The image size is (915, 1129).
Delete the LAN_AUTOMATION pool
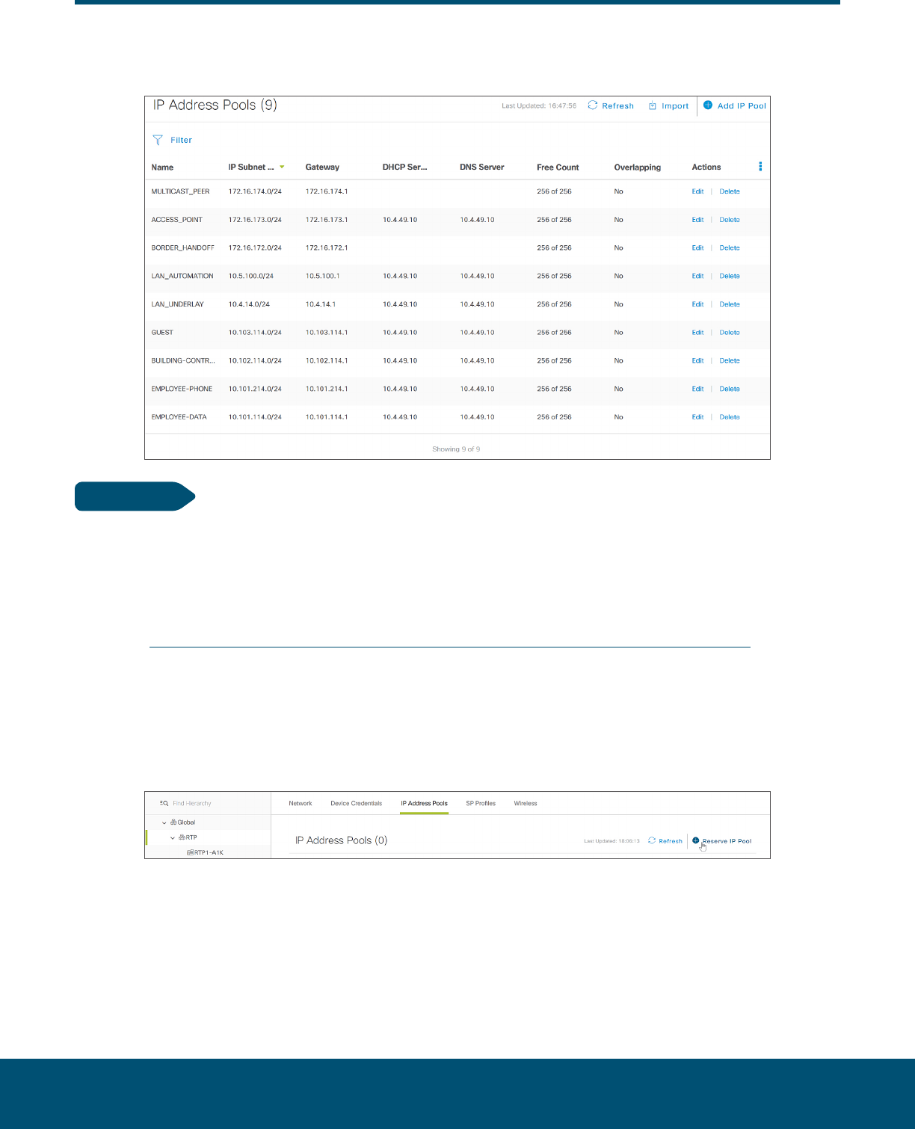click(730, 276)
